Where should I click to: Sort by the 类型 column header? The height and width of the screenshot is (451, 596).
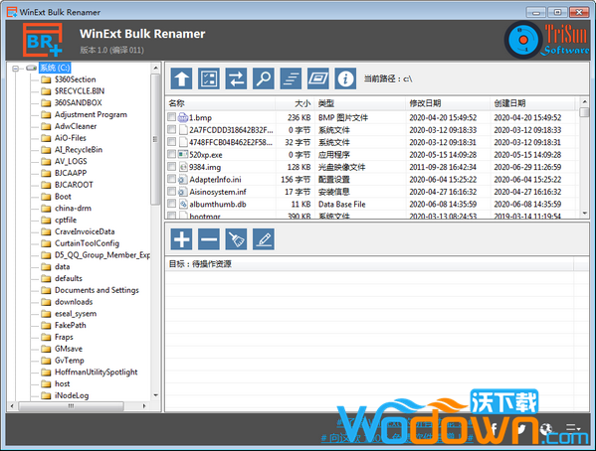coord(360,103)
